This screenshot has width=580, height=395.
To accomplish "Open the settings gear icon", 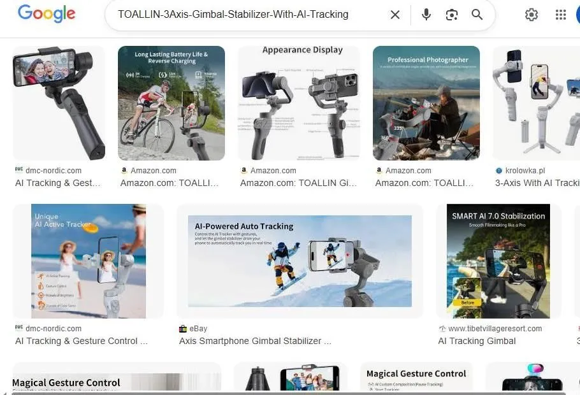I will point(531,15).
